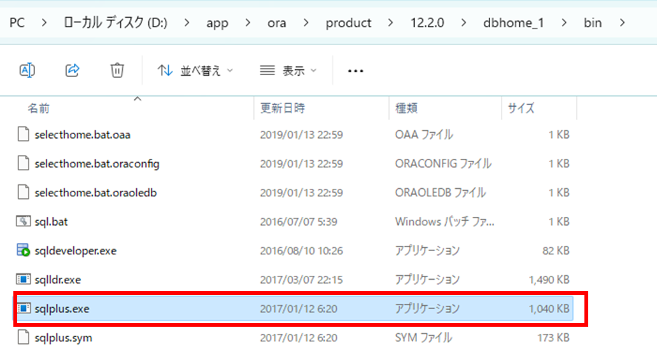This screenshot has width=657, height=349.
Task: Expand the chevron after 12.2.0
Action: [x=463, y=23]
